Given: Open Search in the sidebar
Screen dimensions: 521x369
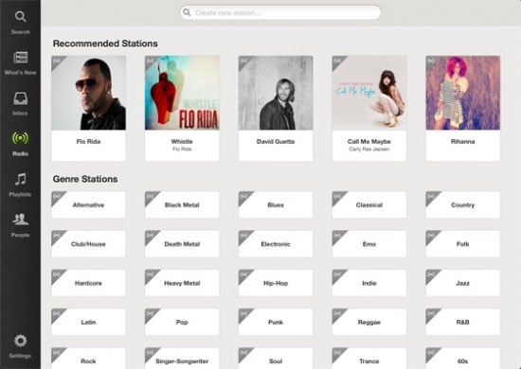Looking at the screenshot, I should click(20, 22).
